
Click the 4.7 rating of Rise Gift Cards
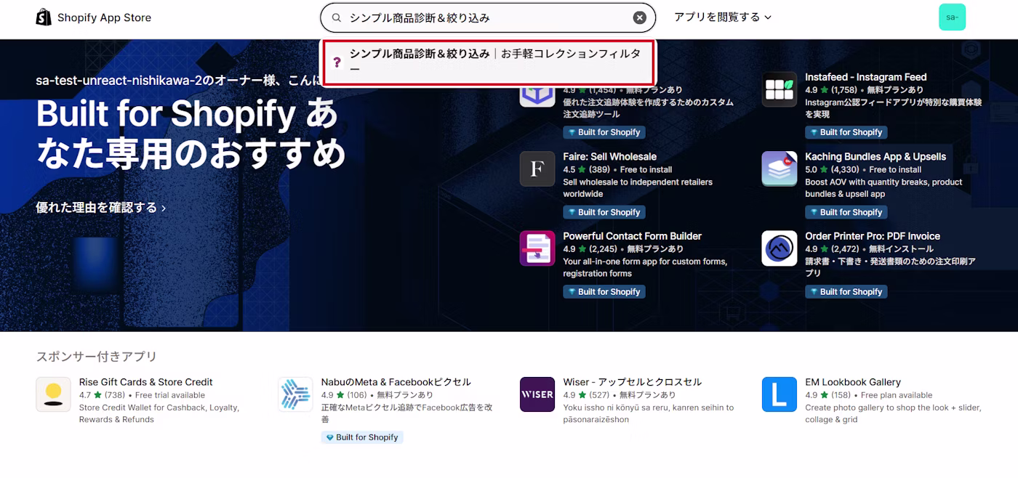[x=103, y=395]
